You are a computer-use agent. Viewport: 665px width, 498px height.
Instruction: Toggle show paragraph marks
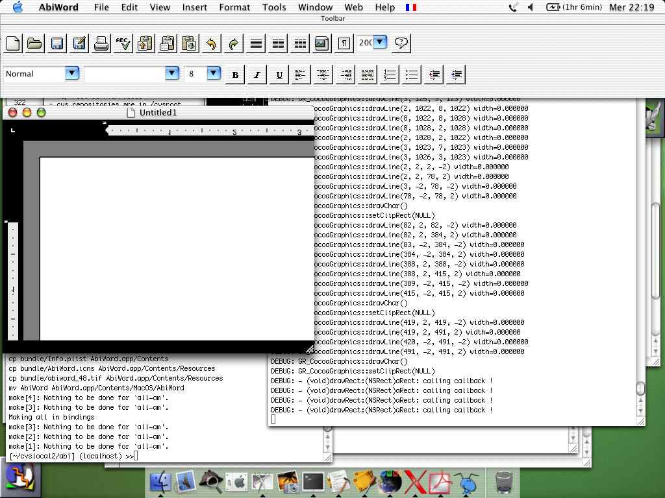[344, 43]
